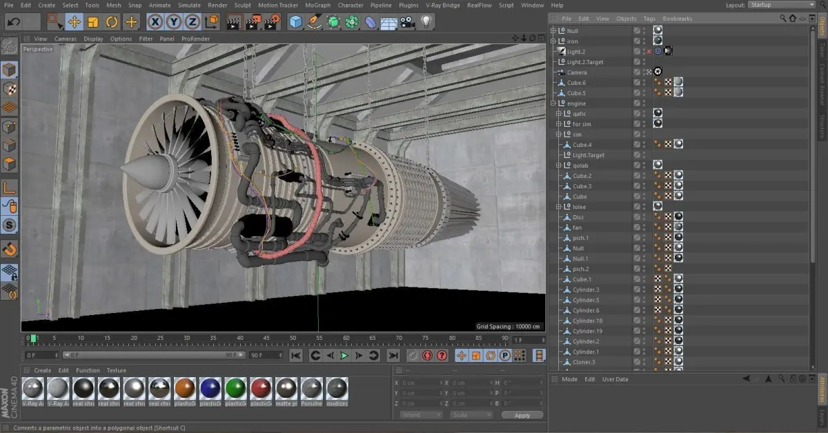Click the Apply button in coordinates panel
Image resolution: width=828 pixels, height=433 pixels.
coord(522,415)
